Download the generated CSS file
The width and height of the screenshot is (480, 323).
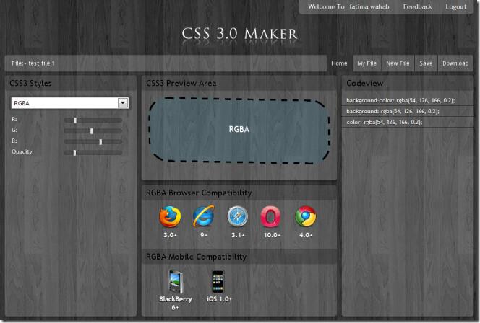click(455, 63)
